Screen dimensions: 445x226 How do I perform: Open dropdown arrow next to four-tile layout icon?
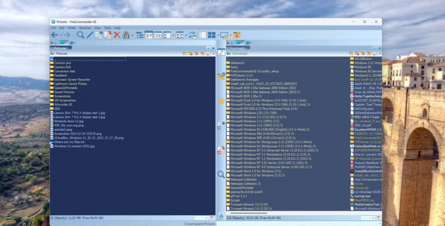tap(218, 35)
